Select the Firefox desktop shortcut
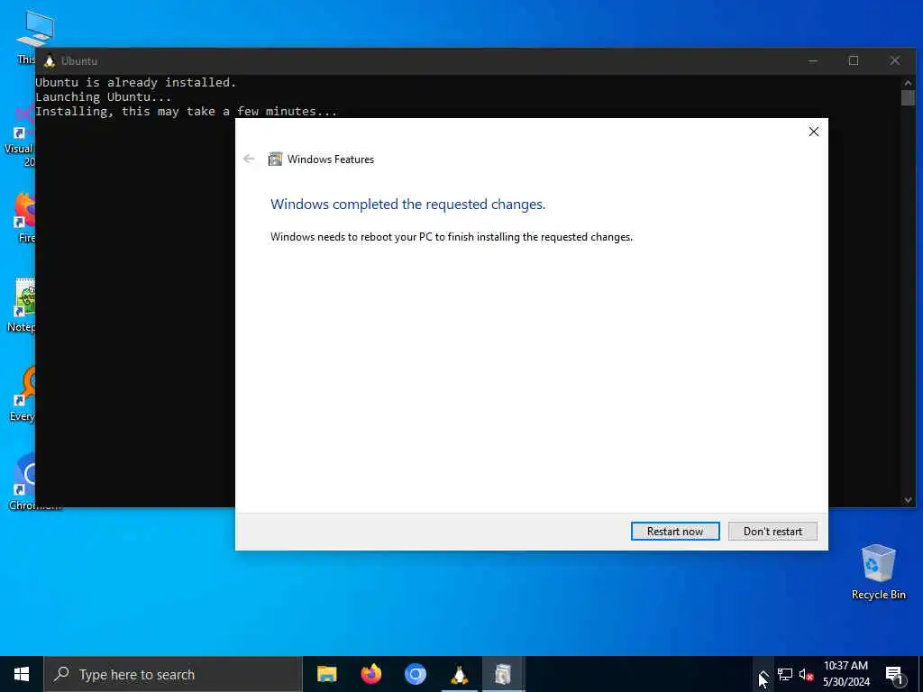Image resolution: width=923 pixels, height=692 pixels. pyautogui.click(x=23, y=218)
